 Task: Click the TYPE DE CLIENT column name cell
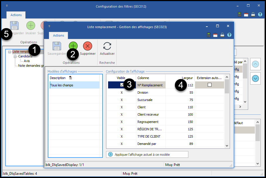151,136
